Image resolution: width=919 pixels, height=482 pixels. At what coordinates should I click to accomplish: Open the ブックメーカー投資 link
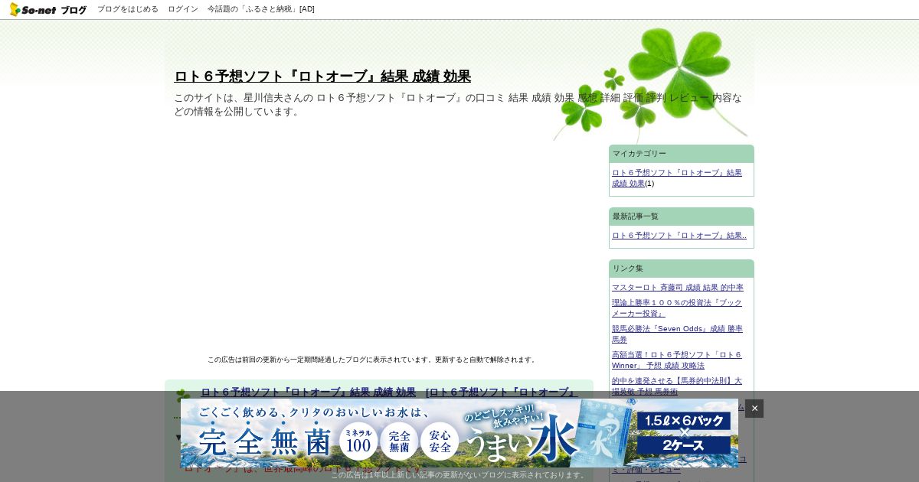pos(677,308)
